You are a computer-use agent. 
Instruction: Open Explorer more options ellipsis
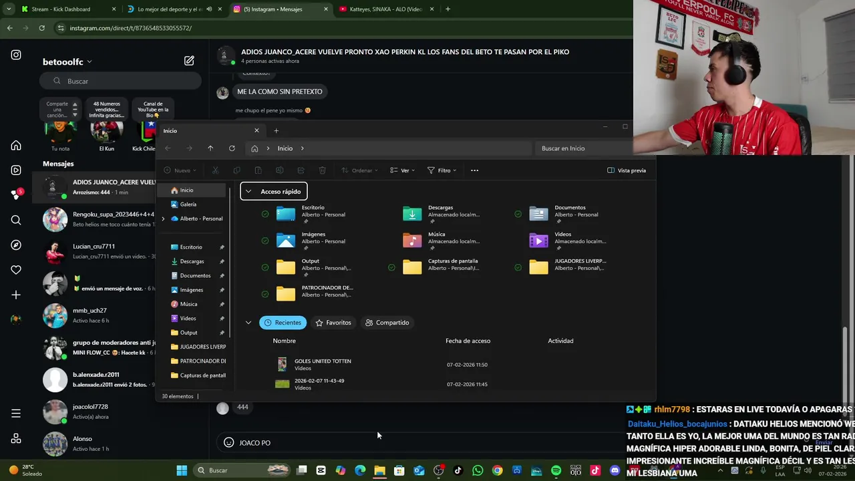pyautogui.click(x=474, y=170)
